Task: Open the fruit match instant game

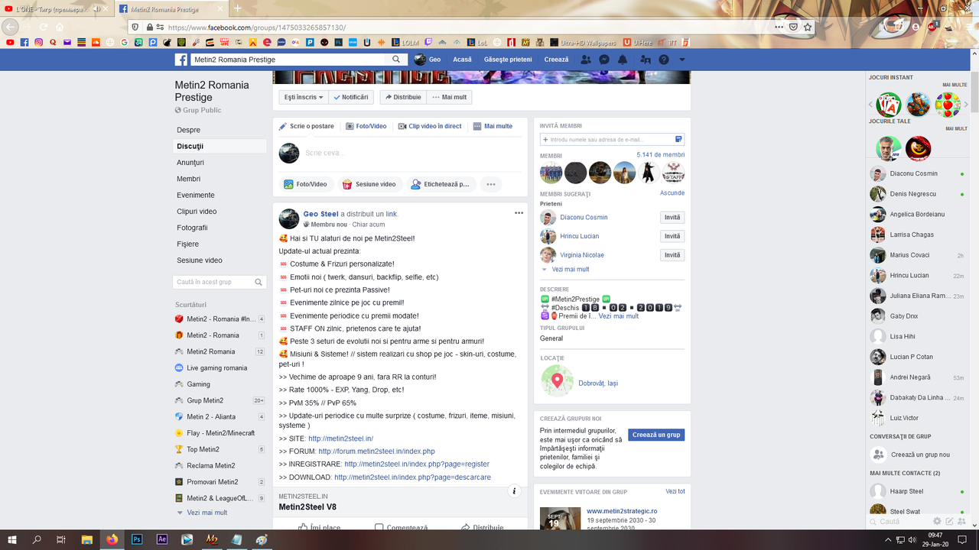Action: [948, 105]
